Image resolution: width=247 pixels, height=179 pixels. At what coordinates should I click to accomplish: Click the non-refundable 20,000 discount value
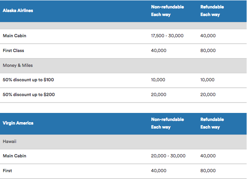[x=158, y=95]
